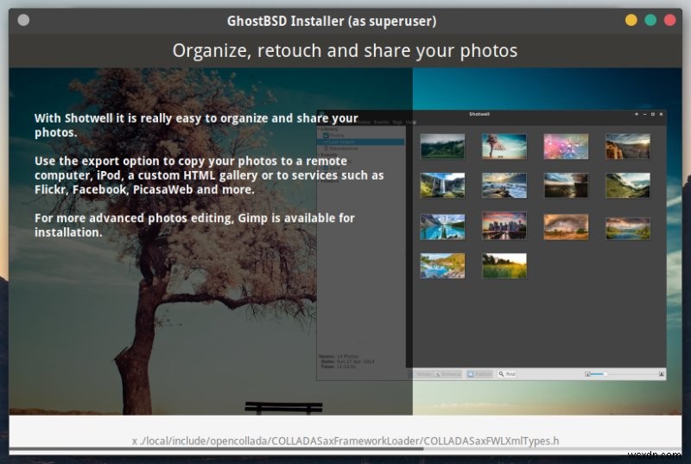
Task: Adjust the Shotwell thumbnail zoom slider
Action: [624, 373]
